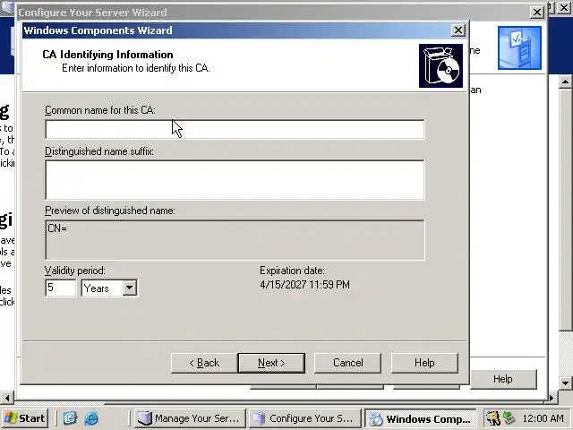
Task: Click the Expiration date label
Action: click(x=292, y=271)
